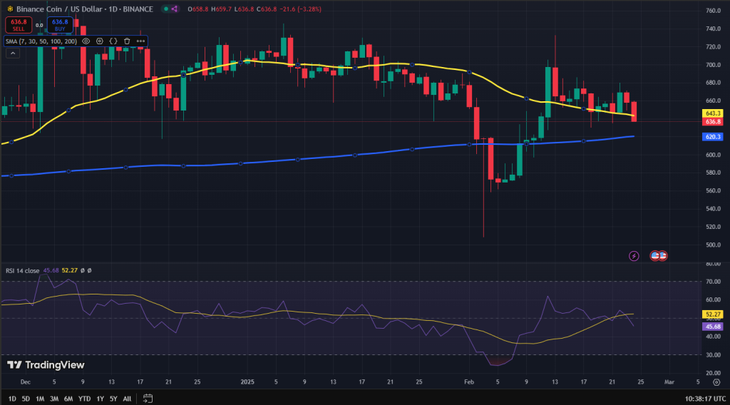Click the yellow 52.27 RSI axis label
The image size is (730, 405).
pos(713,314)
